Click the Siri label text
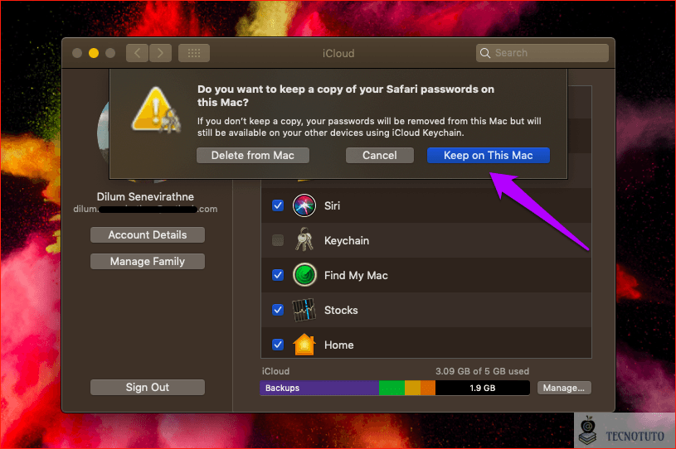This screenshot has width=676, height=449. tap(332, 205)
